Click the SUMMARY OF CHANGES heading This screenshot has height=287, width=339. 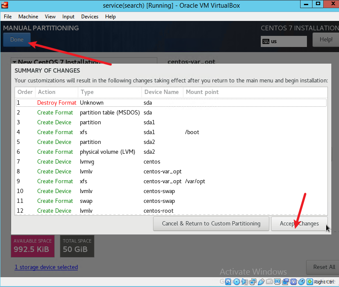[x=47, y=70]
